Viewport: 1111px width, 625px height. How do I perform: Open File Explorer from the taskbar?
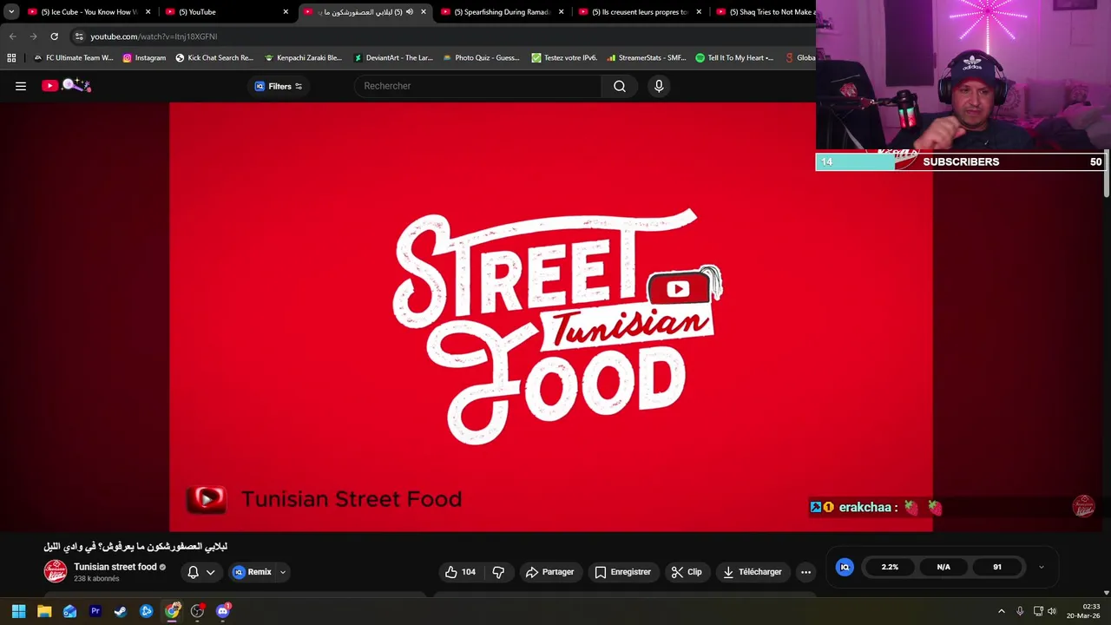(x=44, y=611)
